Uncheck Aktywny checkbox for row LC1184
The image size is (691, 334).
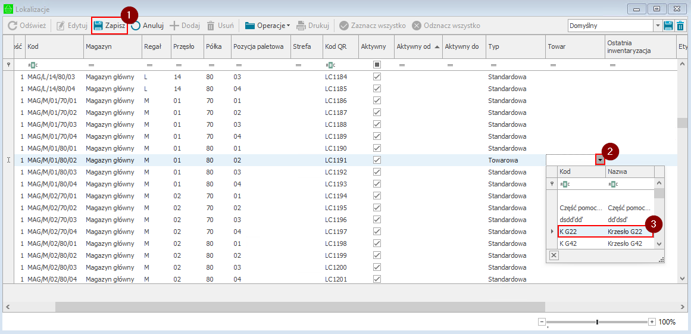[377, 77]
